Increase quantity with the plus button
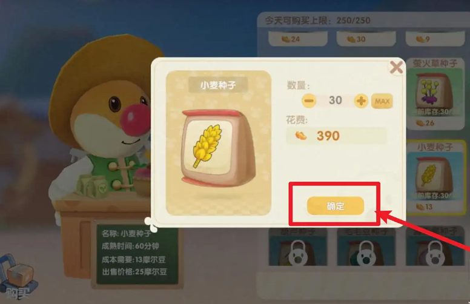This screenshot has height=304, width=470. (x=361, y=101)
